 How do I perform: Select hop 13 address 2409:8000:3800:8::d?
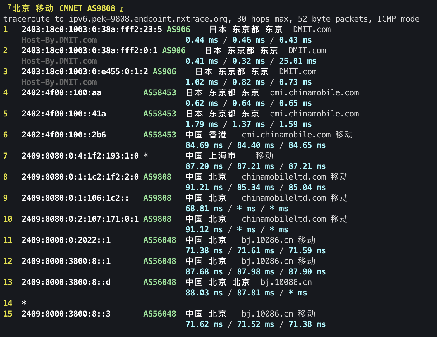coord(66,282)
